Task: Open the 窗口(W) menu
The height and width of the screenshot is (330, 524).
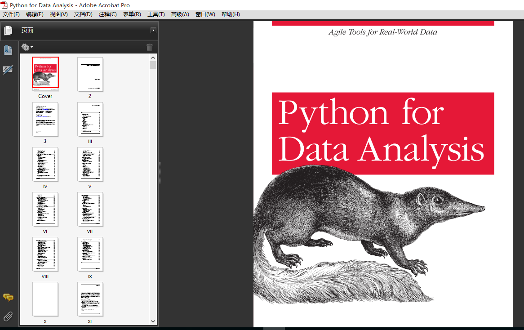Action: point(205,14)
